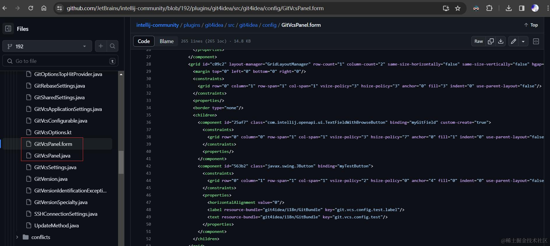The width and height of the screenshot is (550, 246).
Task: Reload the page
Action: 31,8
